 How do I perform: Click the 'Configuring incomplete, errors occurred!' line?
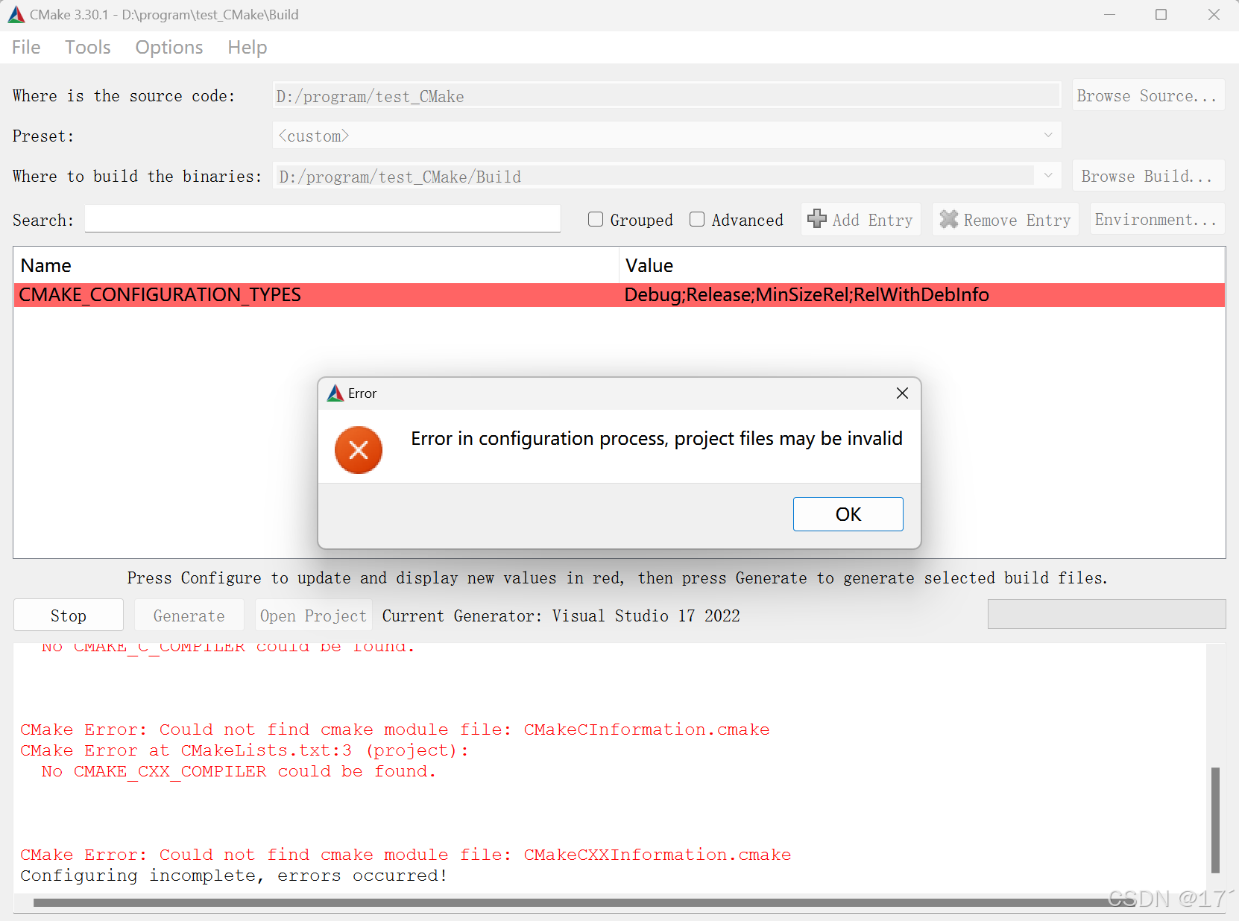tap(233, 876)
